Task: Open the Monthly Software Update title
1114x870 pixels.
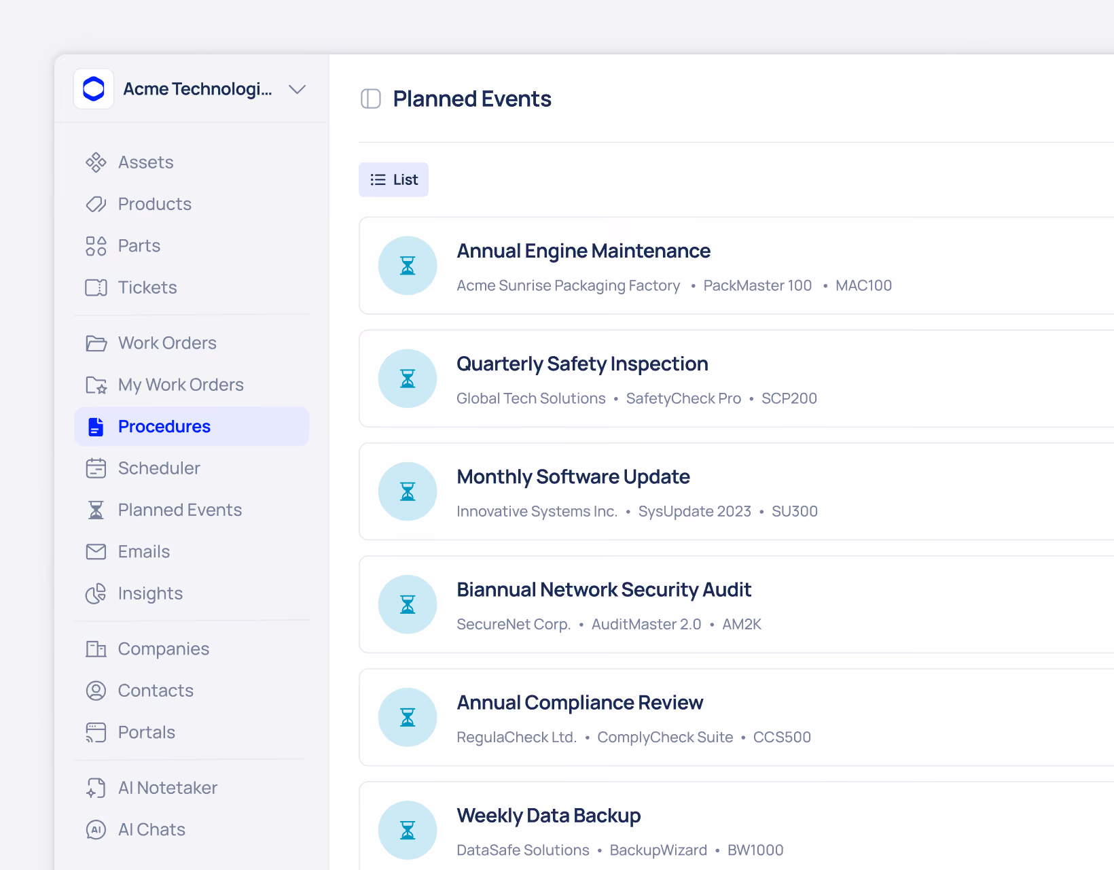Action: [x=573, y=476]
